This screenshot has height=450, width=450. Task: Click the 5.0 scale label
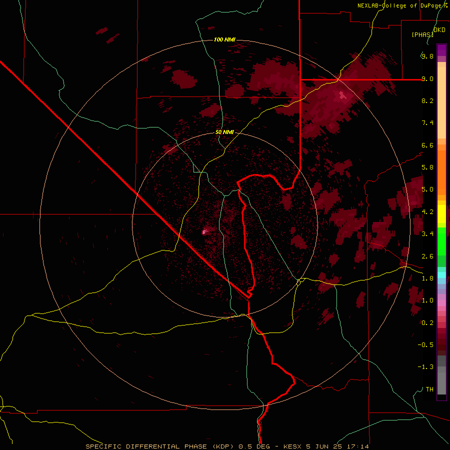tap(427, 189)
